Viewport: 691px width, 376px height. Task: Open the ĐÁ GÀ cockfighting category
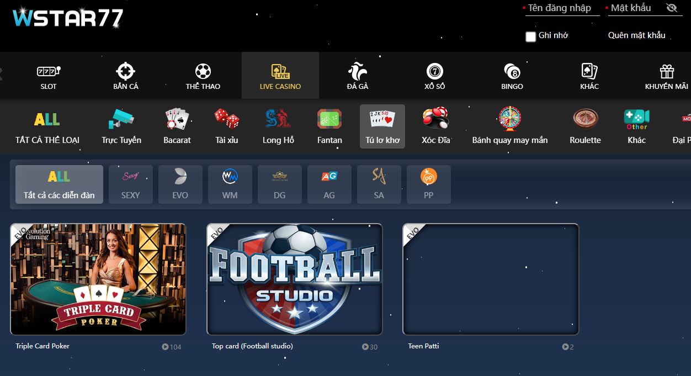(x=358, y=76)
